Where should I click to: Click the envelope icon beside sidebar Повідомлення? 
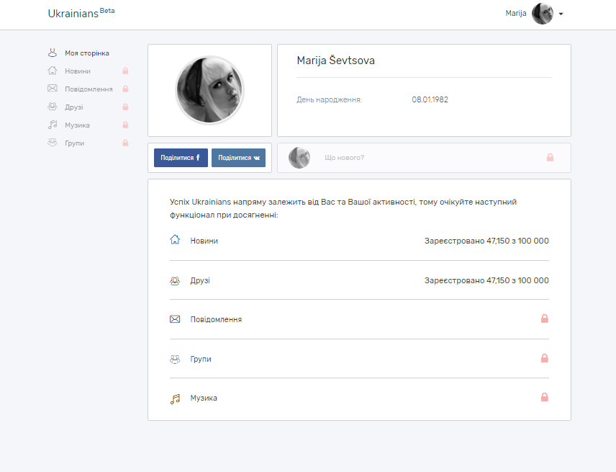(x=53, y=89)
